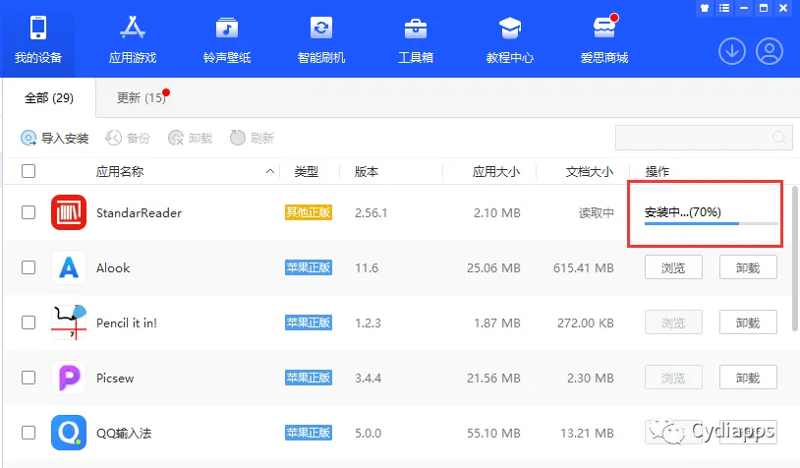Open 应用游戏 app store icon
The image size is (800, 468).
132,28
